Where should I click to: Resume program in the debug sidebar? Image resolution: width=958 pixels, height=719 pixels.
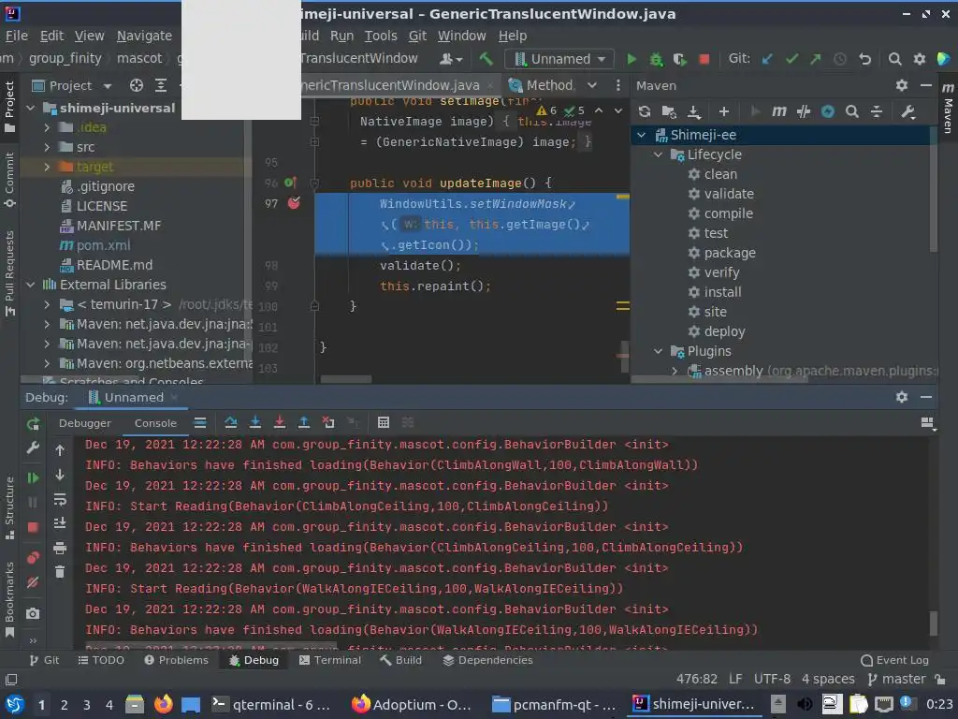[33, 477]
